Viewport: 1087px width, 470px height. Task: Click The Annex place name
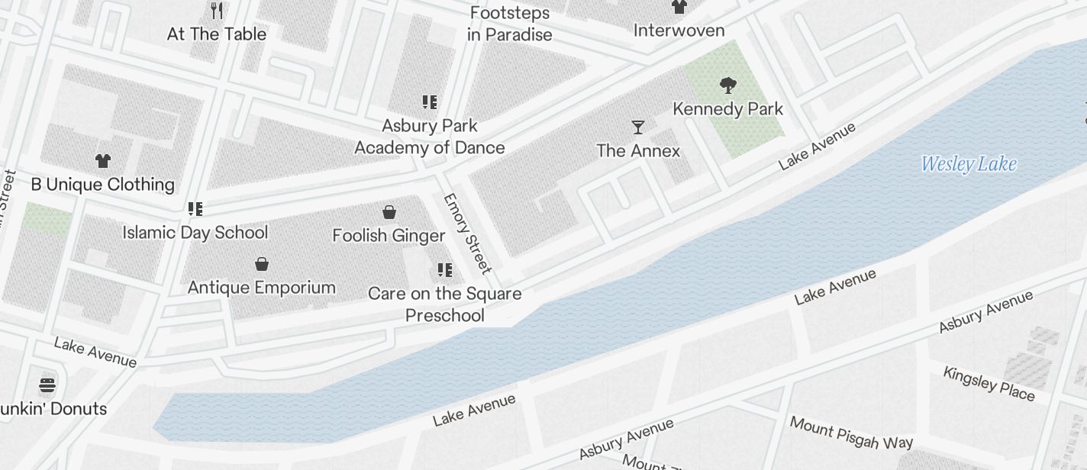(638, 151)
